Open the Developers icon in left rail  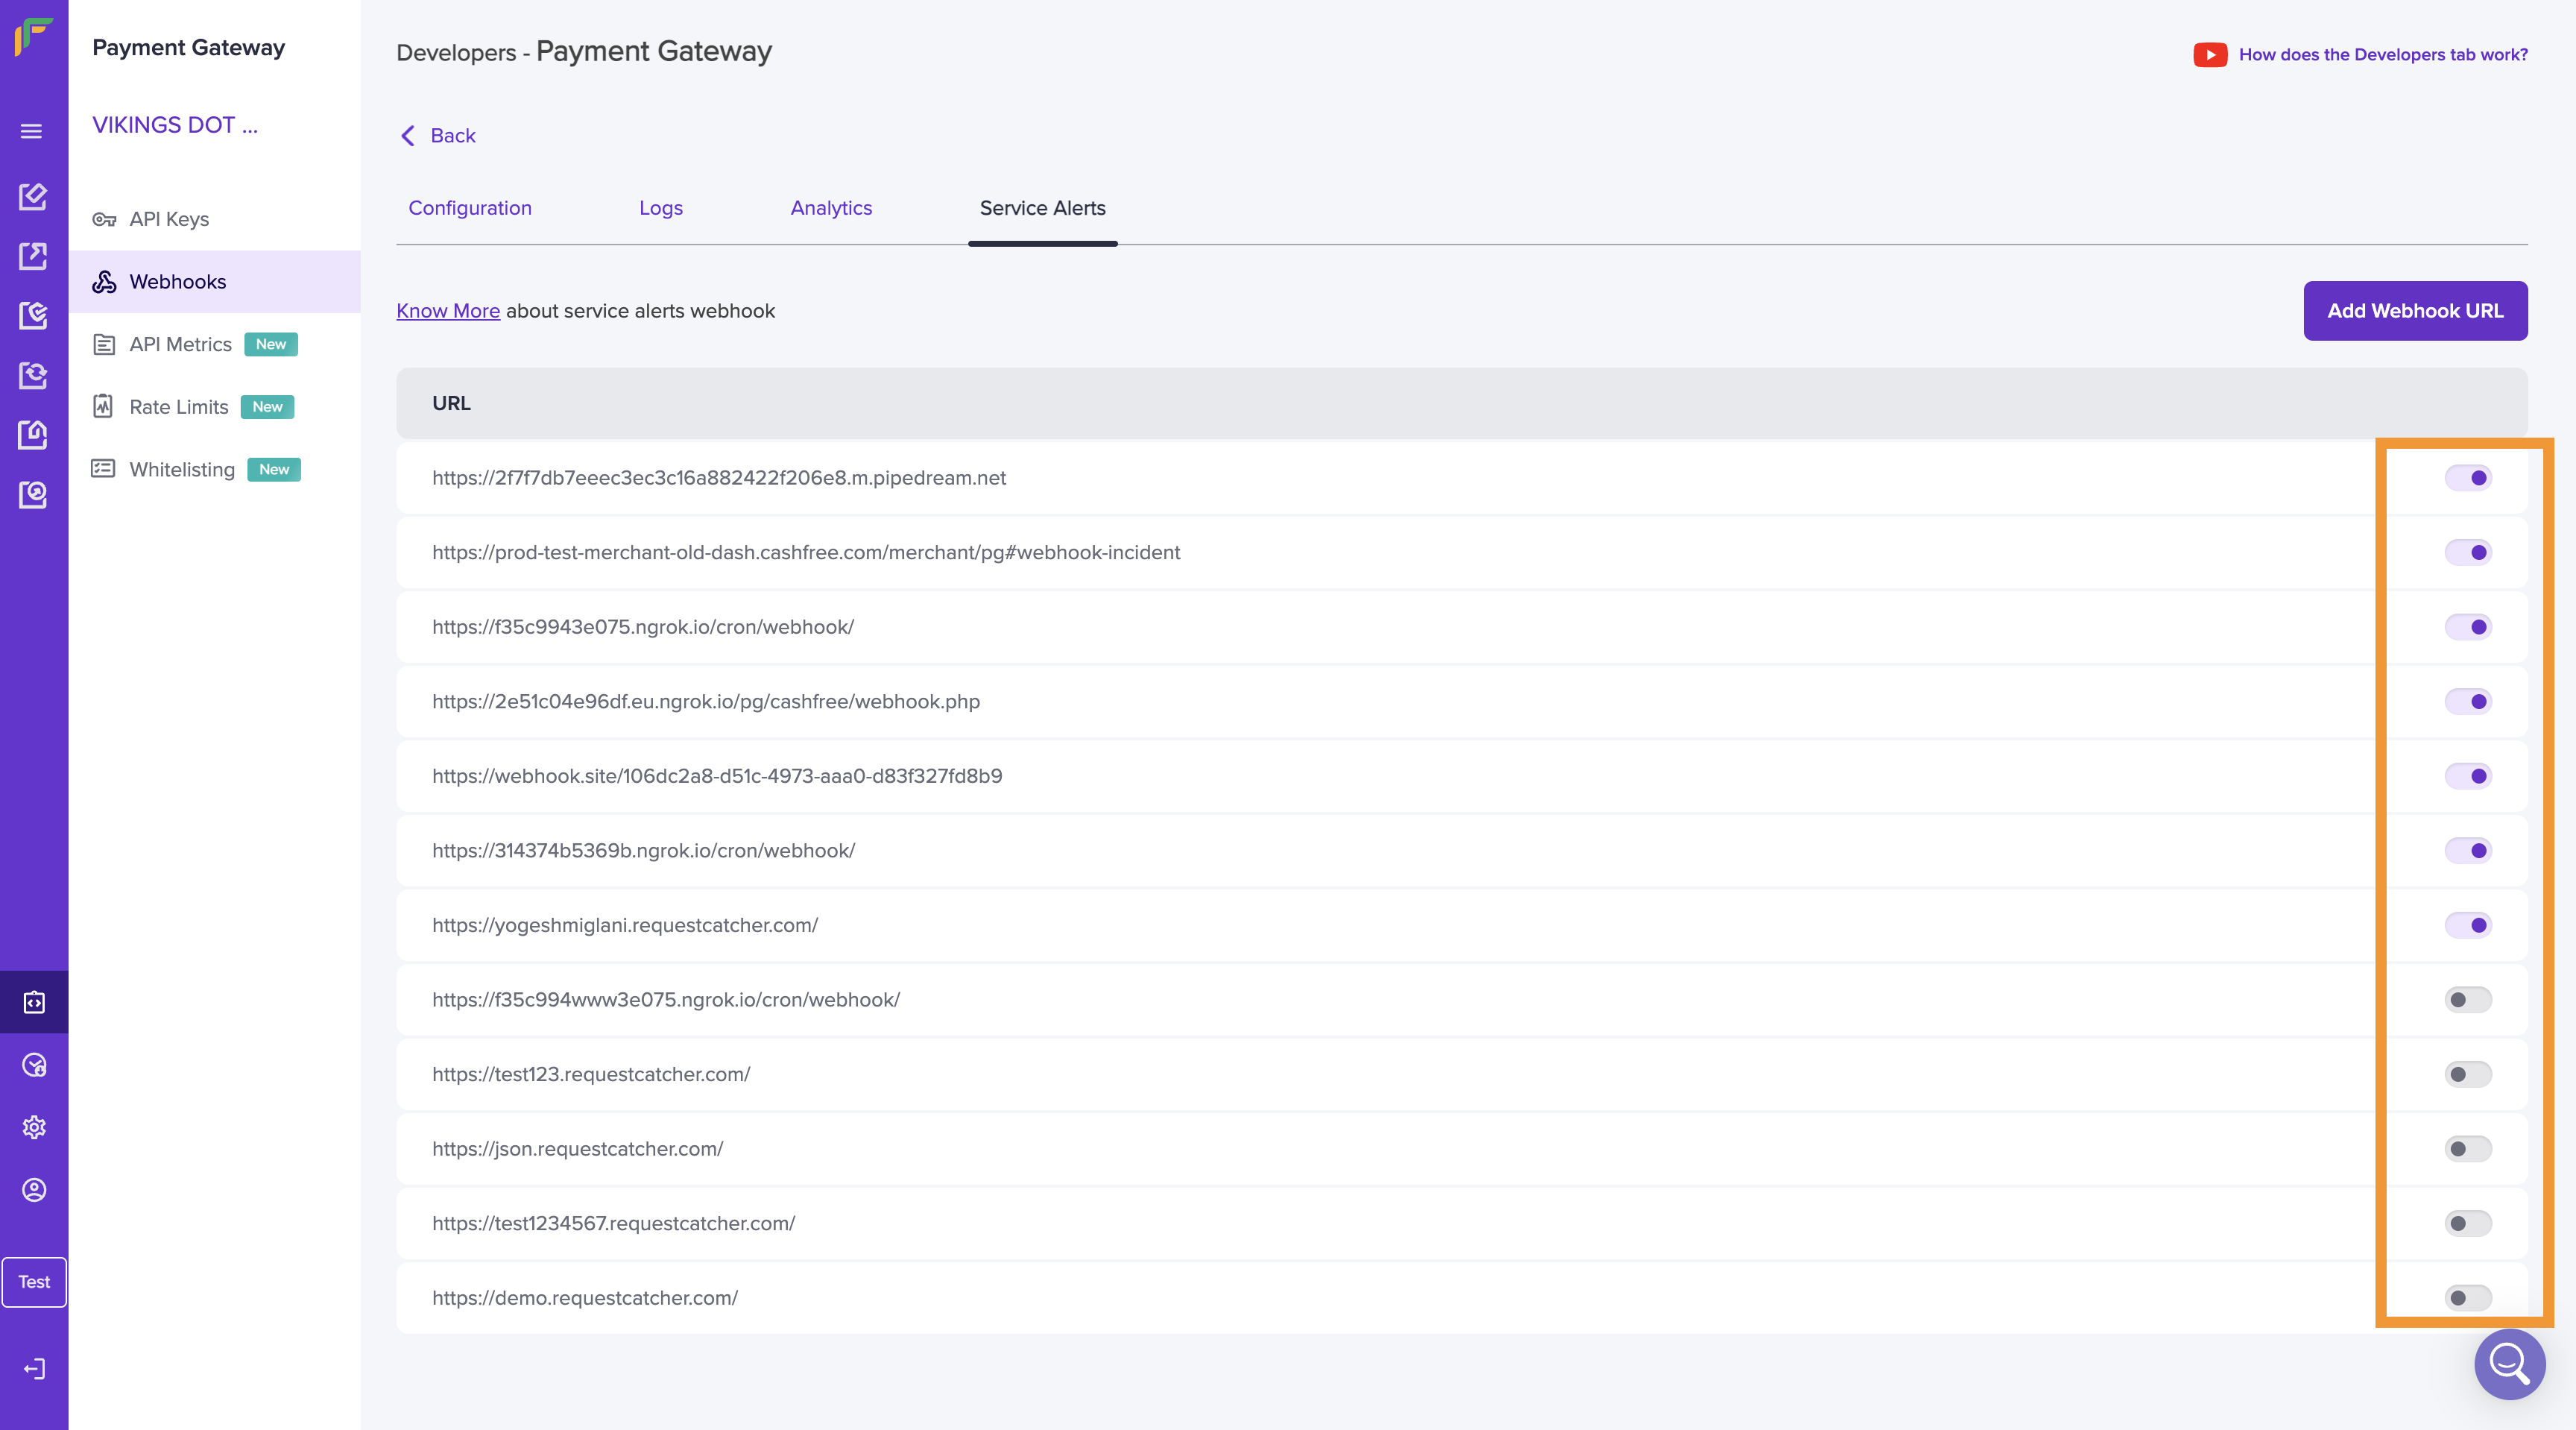(x=34, y=1002)
